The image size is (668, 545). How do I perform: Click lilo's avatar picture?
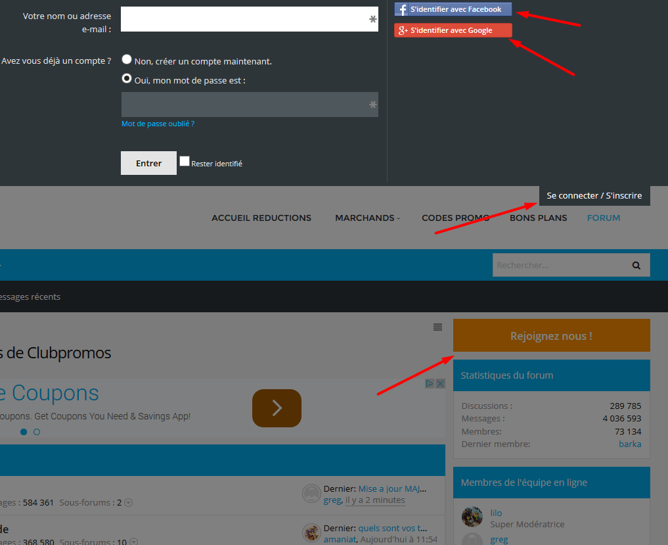(x=472, y=517)
